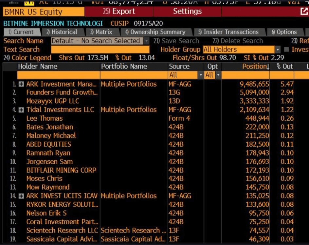Expand ARK Investment Management holder row
The height and width of the screenshot is (245, 309).
[21, 84]
